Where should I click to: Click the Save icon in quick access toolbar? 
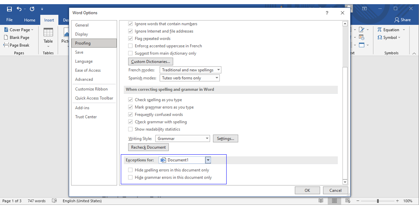tap(9, 9)
